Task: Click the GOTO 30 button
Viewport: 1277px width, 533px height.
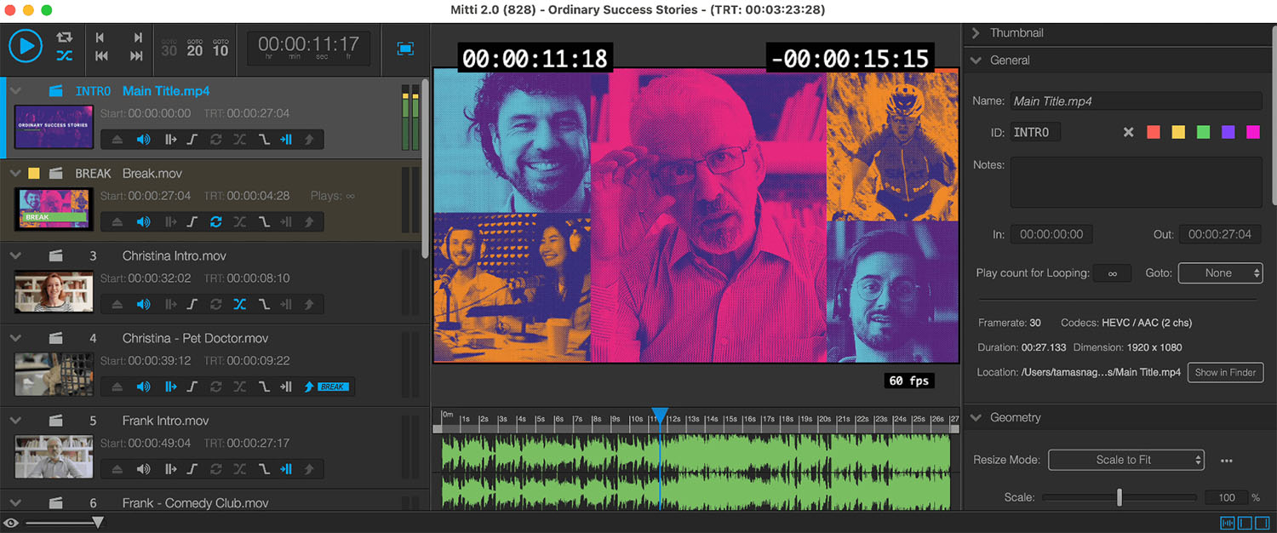Action: pyautogui.click(x=169, y=48)
